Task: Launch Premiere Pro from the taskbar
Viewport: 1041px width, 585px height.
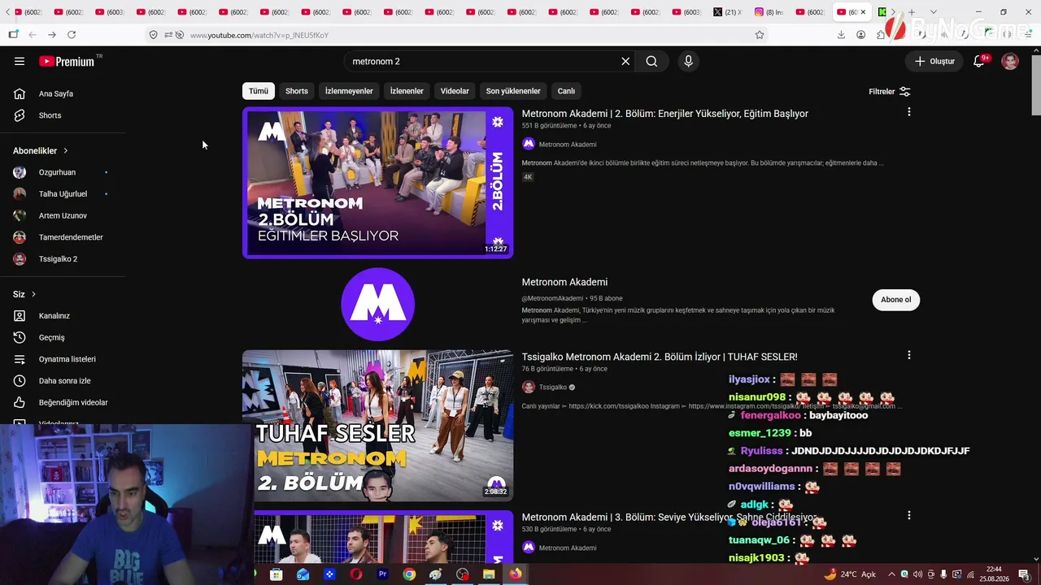Action: click(382, 574)
